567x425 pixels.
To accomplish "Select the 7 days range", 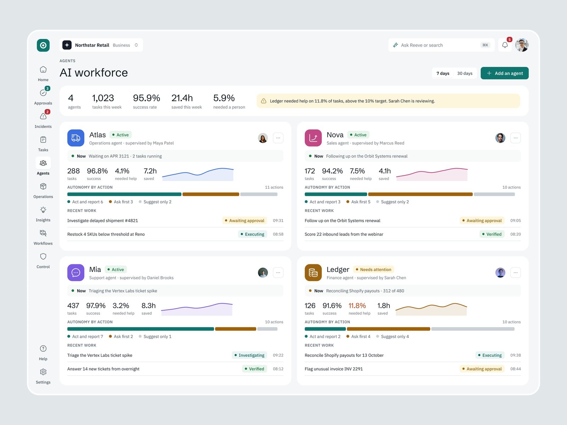I will (443, 73).
